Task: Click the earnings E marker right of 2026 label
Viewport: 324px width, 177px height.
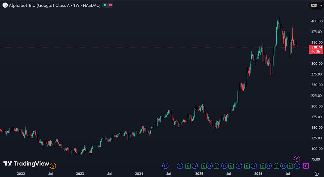Action: [263, 166]
